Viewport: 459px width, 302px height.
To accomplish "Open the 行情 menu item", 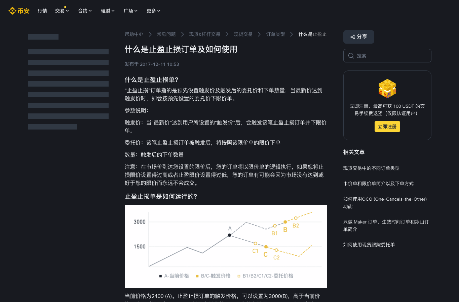I will 42,11.
